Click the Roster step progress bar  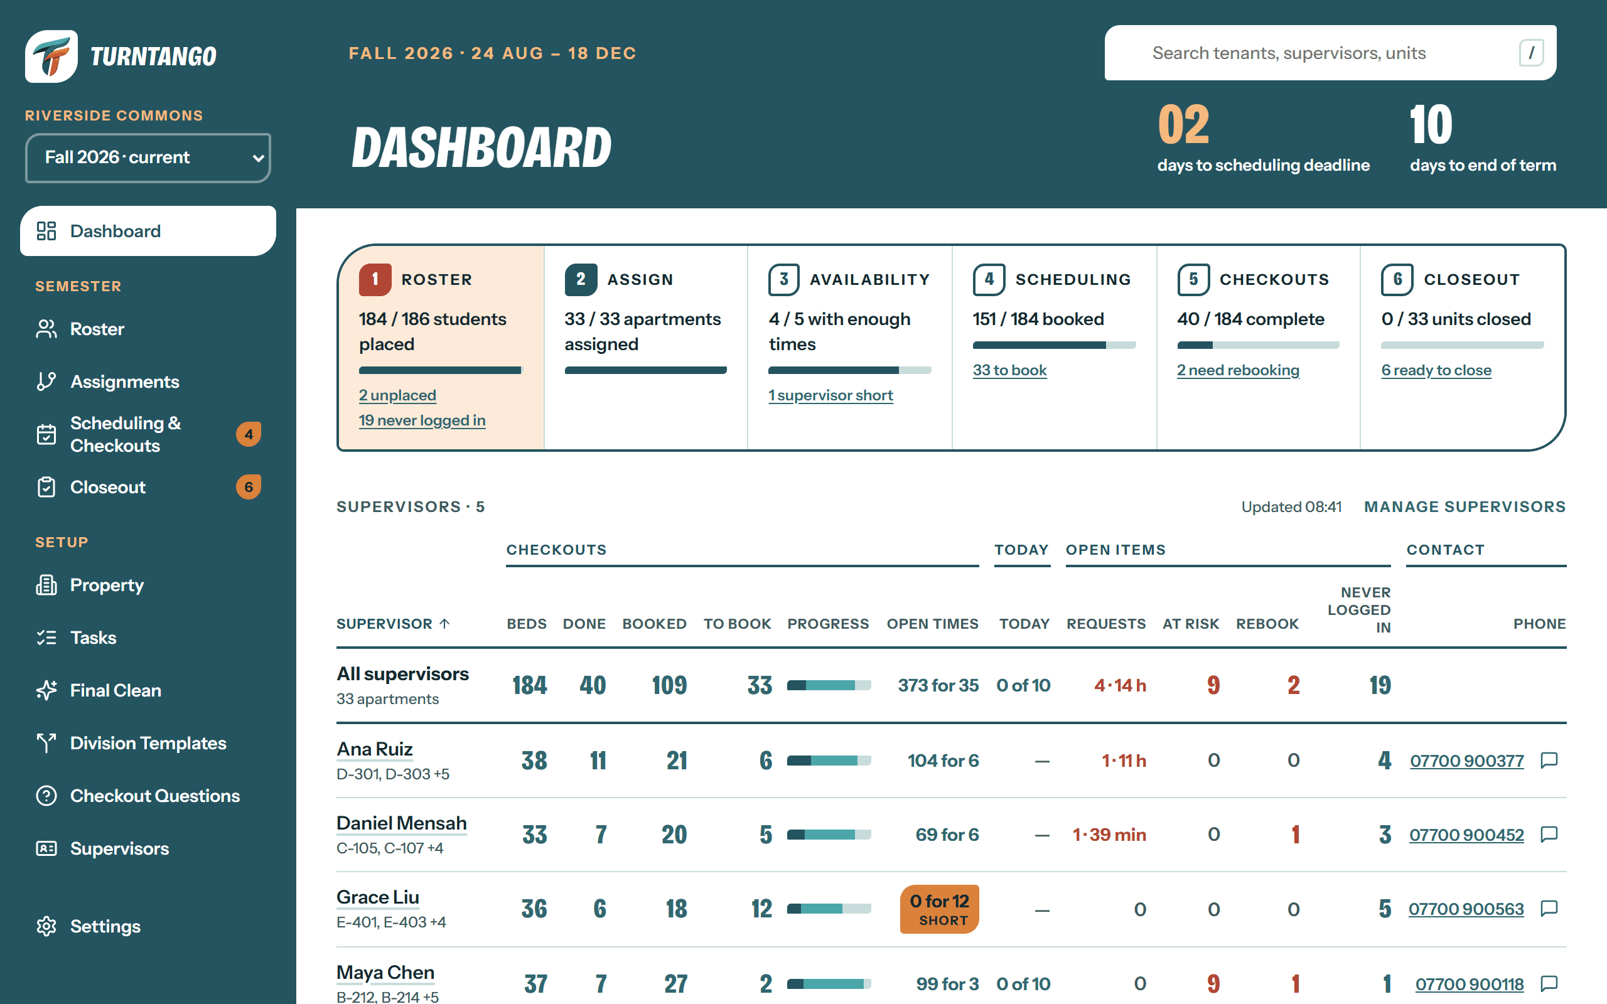tap(441, 370)
